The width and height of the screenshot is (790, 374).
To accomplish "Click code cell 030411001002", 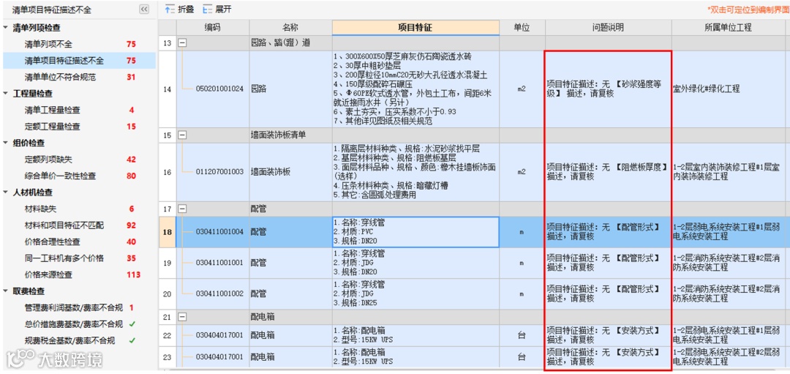I will [219, 293].
